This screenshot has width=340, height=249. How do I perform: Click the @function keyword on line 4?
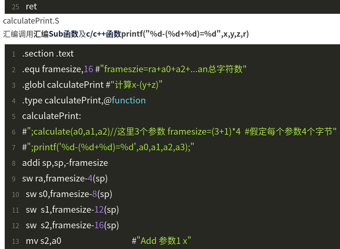[128, 101]
